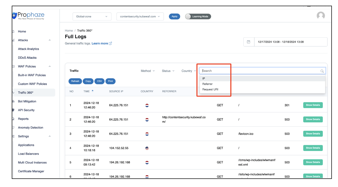Click the US flag in row 4
This screenshot has width=338, height=187.
click(147, 148)
